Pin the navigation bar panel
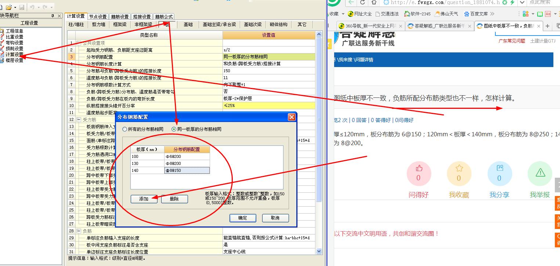The width and height of the screenshot is (560, 266). point(53,16)
